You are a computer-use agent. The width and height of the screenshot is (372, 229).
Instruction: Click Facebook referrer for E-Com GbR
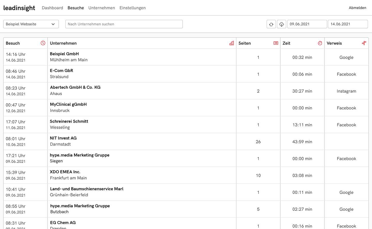tap(346, 74)
